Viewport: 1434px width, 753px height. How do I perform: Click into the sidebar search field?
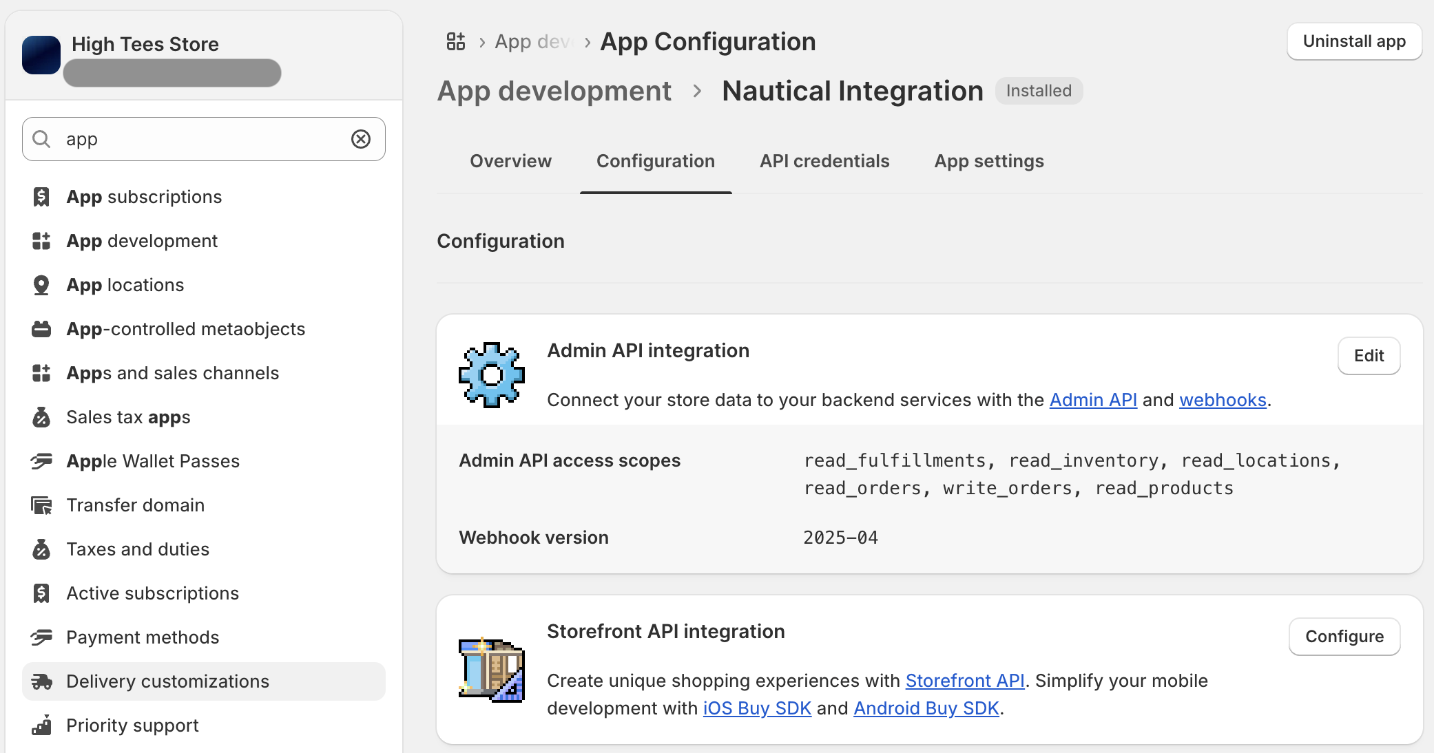click(x=200, y=139)
